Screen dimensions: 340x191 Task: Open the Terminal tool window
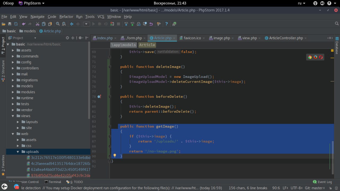tap(53, 182)
